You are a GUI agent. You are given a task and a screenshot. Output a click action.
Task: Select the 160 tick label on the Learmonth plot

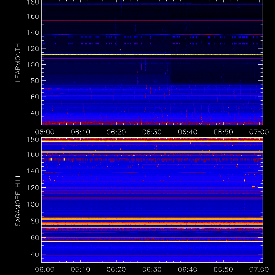(x=33, y=16)
